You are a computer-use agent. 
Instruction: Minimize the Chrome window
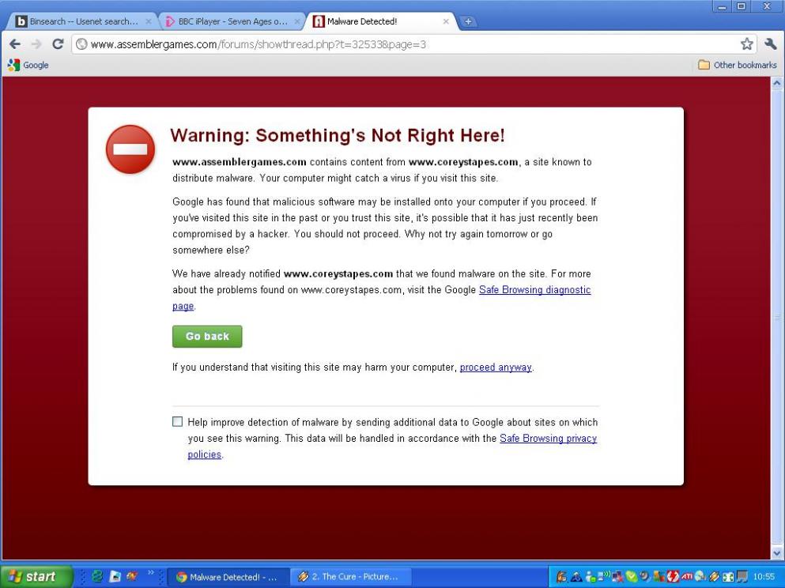[x=722, y=7]
